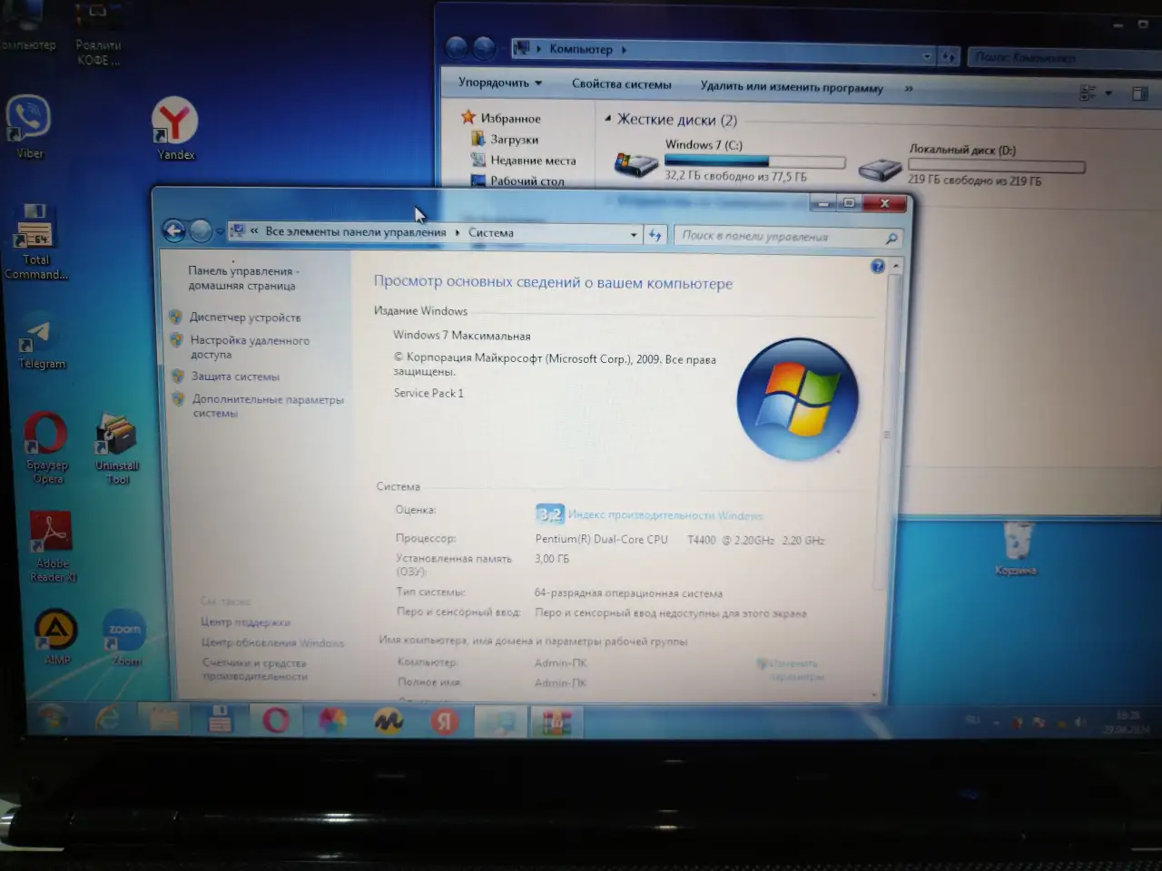The width and height of the screenshot is (1162, 871).
Task: Open Защита системы link
Action: (235, 377)
